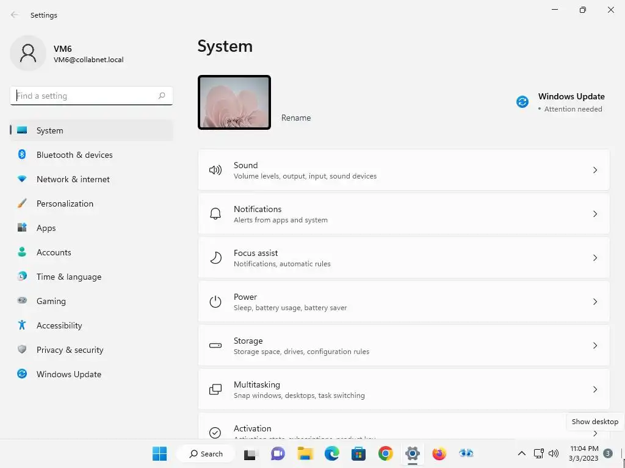Click the Multitasking windows icon
The width and height of the screenshot is (625, 468).
click(x=215, y=389)
